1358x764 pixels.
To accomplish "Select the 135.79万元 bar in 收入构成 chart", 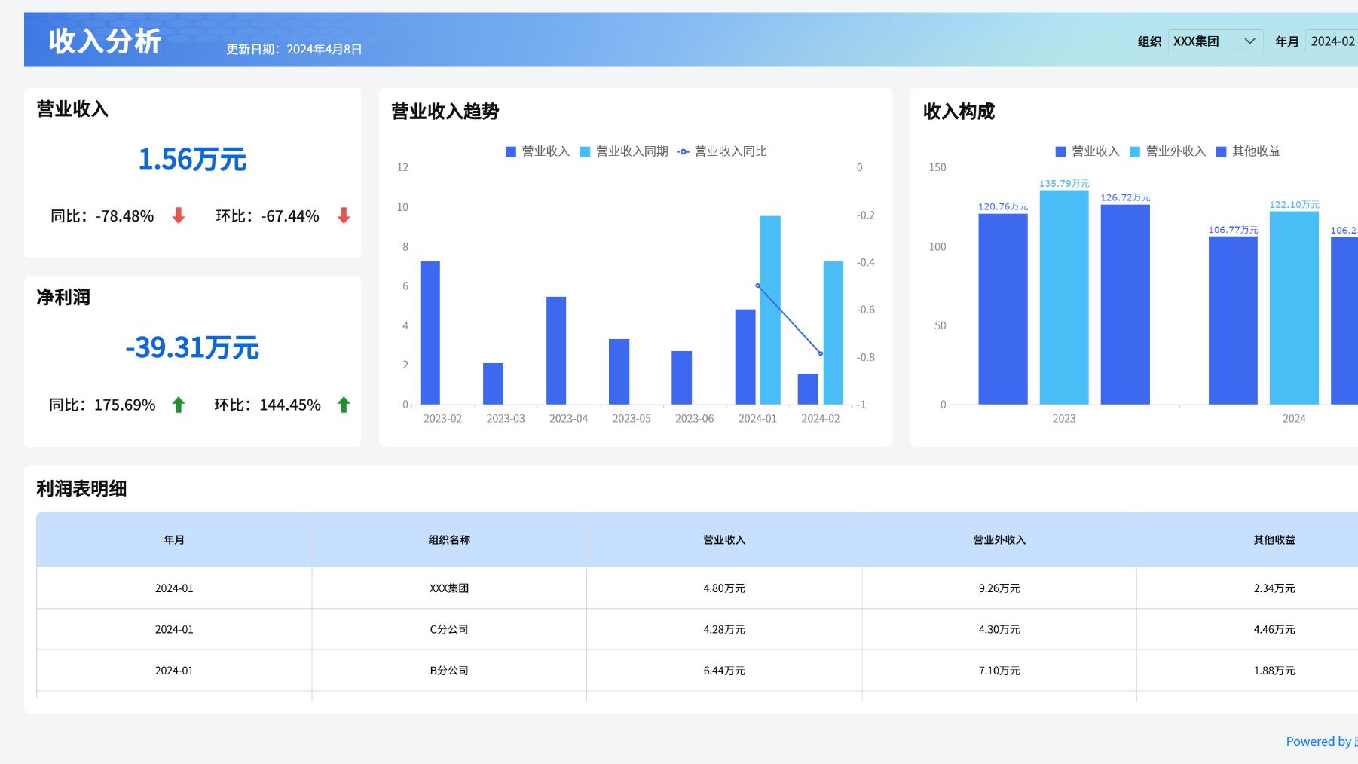I will (x=1063, y=298).
